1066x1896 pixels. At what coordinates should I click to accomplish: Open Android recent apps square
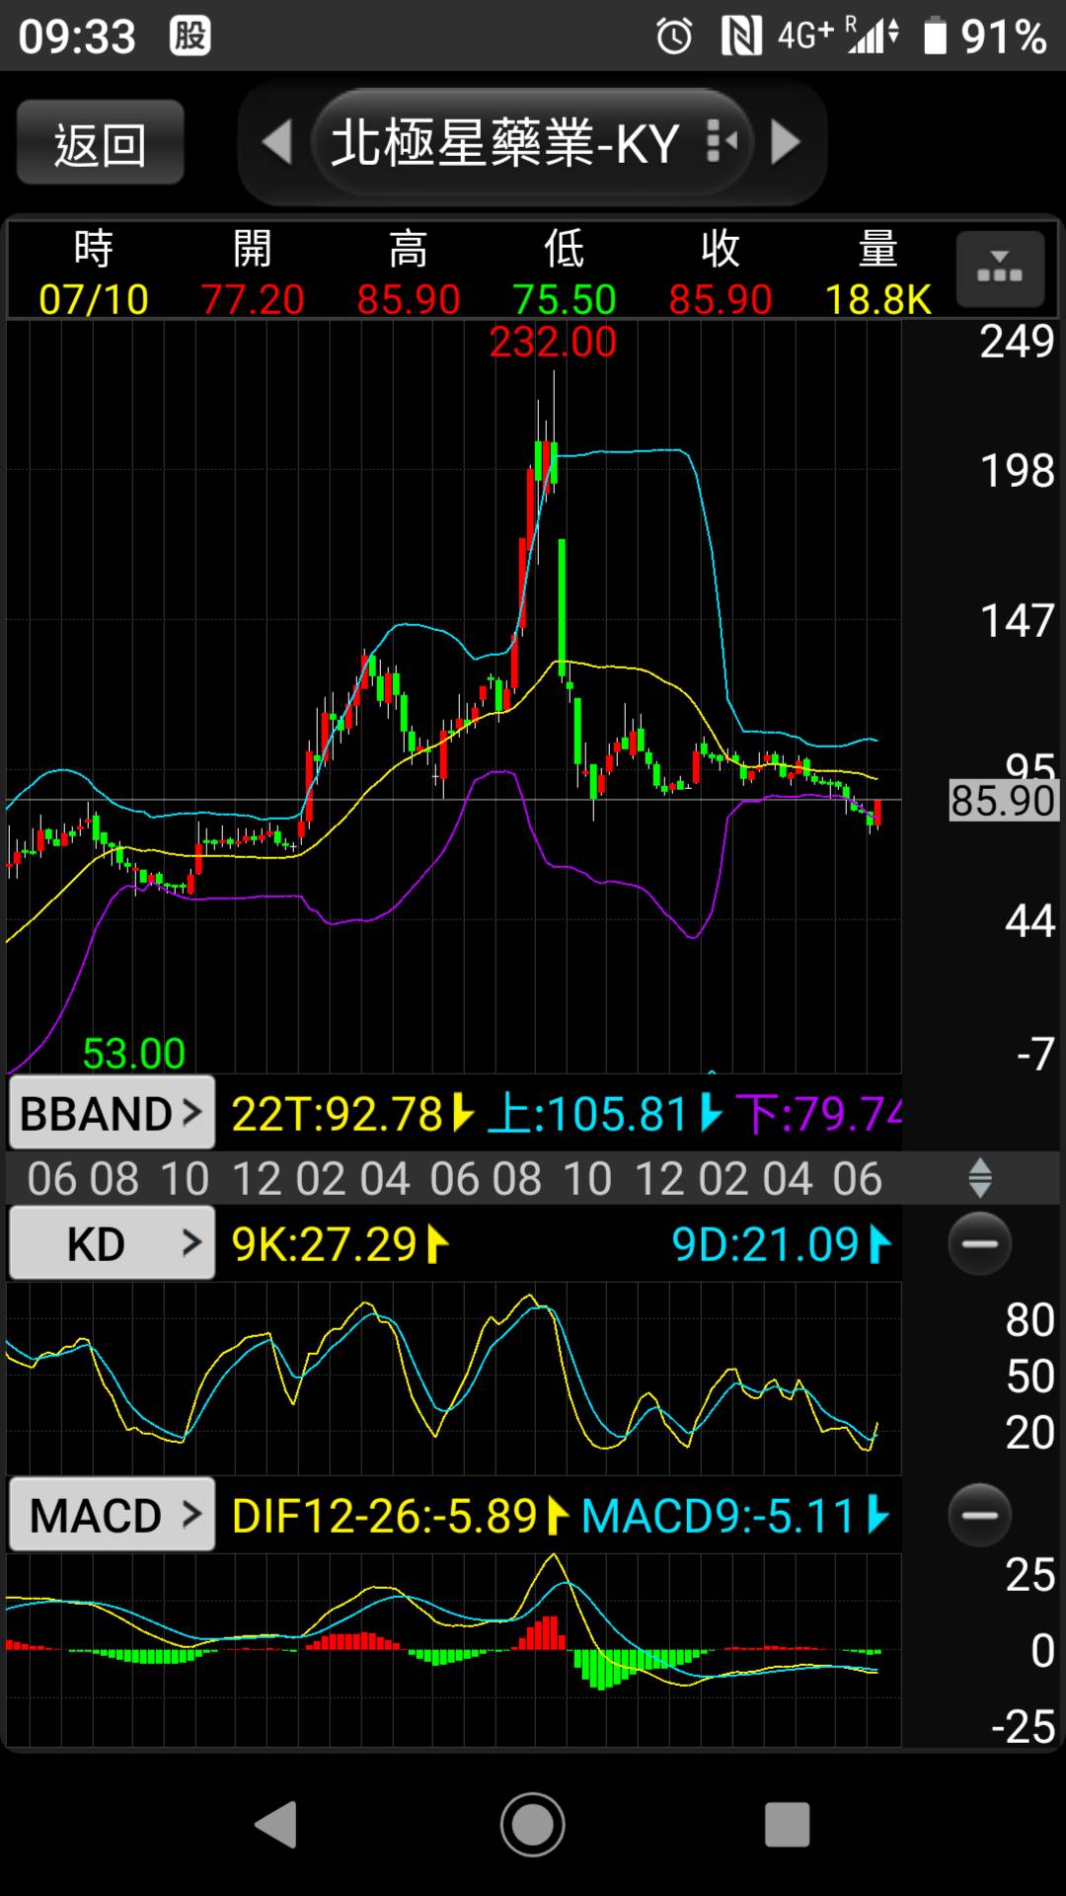pyautogui.click(x=787, y=1824)
